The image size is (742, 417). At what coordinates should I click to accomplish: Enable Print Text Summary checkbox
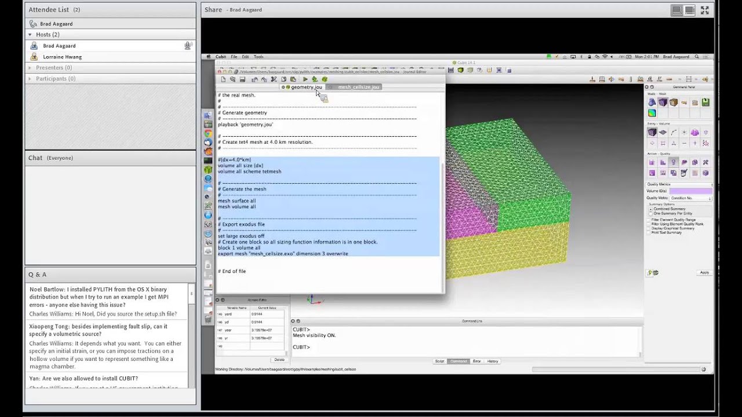click(649, 232)
